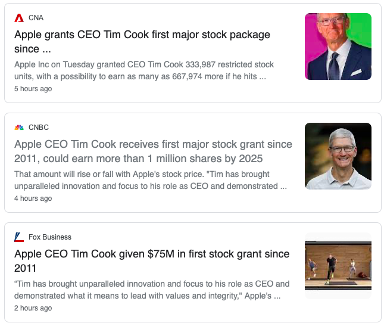Open CNBC headline about 1 million shares by 2025
The image size is (384, 326).
point(153,151)
